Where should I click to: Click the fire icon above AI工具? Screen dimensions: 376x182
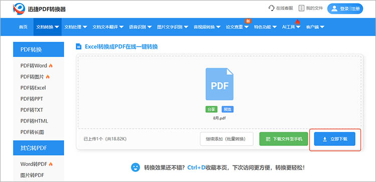tap(298, 22)
